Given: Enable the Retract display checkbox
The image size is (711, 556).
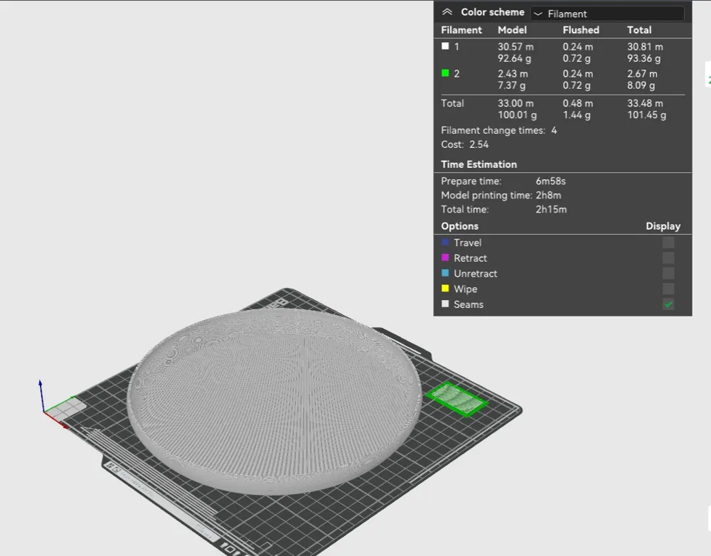Looking at the screenshot, I should [668, 258].
